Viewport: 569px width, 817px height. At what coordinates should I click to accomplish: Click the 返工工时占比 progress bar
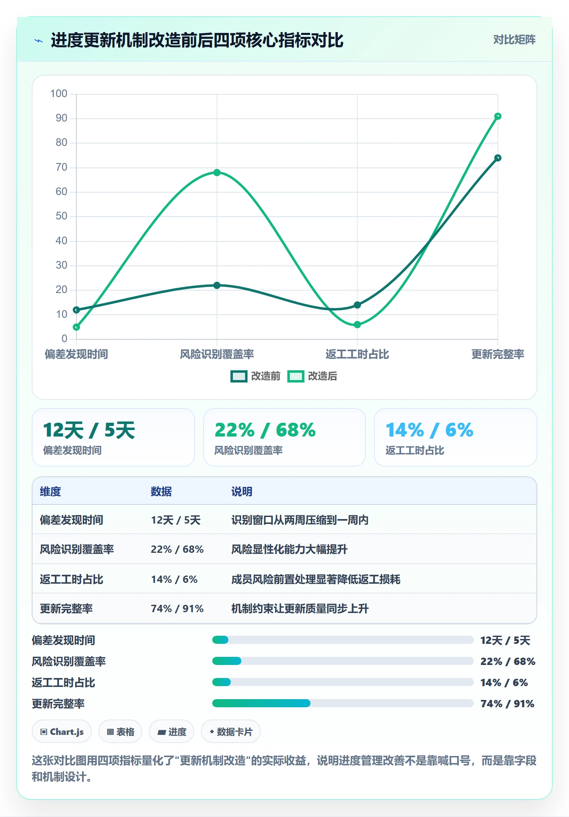coord(343,682)
